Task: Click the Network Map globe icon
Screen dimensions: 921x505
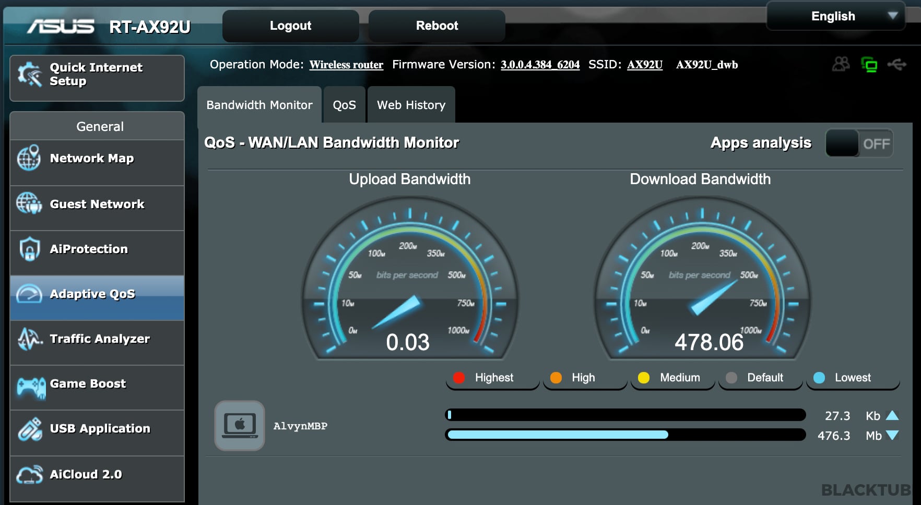Action: click(29, 158)
